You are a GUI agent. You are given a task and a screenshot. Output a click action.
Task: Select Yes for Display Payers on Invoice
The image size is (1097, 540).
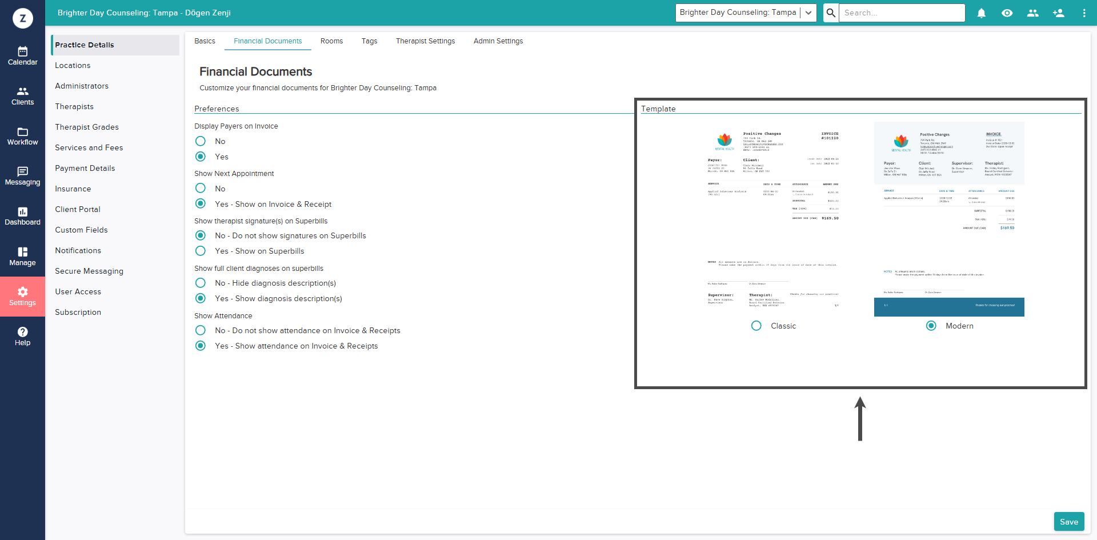[x=201, y=157]
